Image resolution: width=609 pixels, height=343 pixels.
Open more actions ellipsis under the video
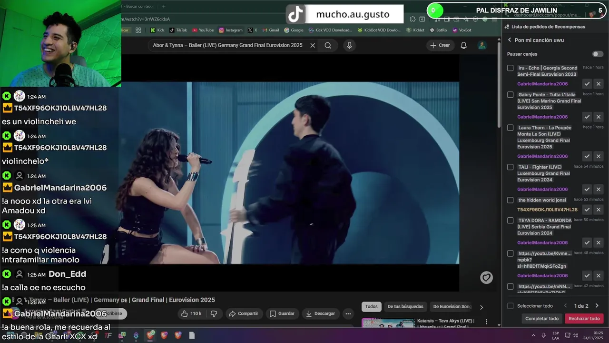click(x=348, y=313)
